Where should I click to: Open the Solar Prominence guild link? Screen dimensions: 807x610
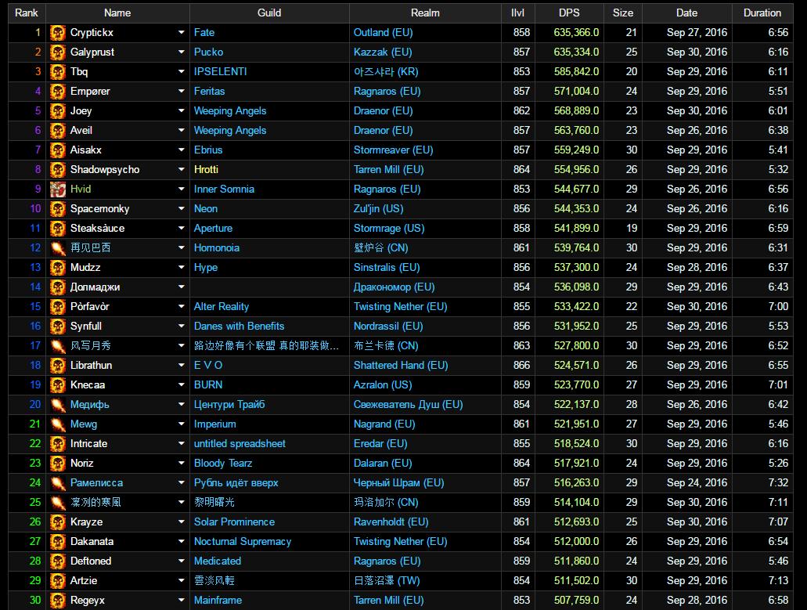click(x=234, y=522)
